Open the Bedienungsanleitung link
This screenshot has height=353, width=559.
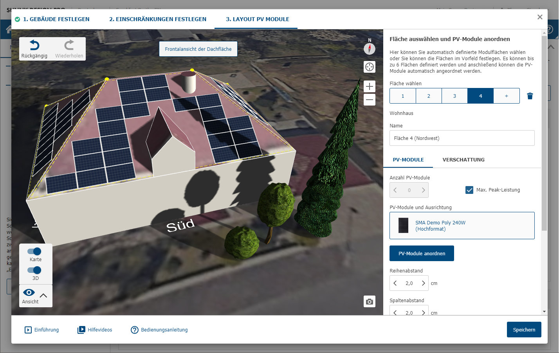(x=159, y=330)
